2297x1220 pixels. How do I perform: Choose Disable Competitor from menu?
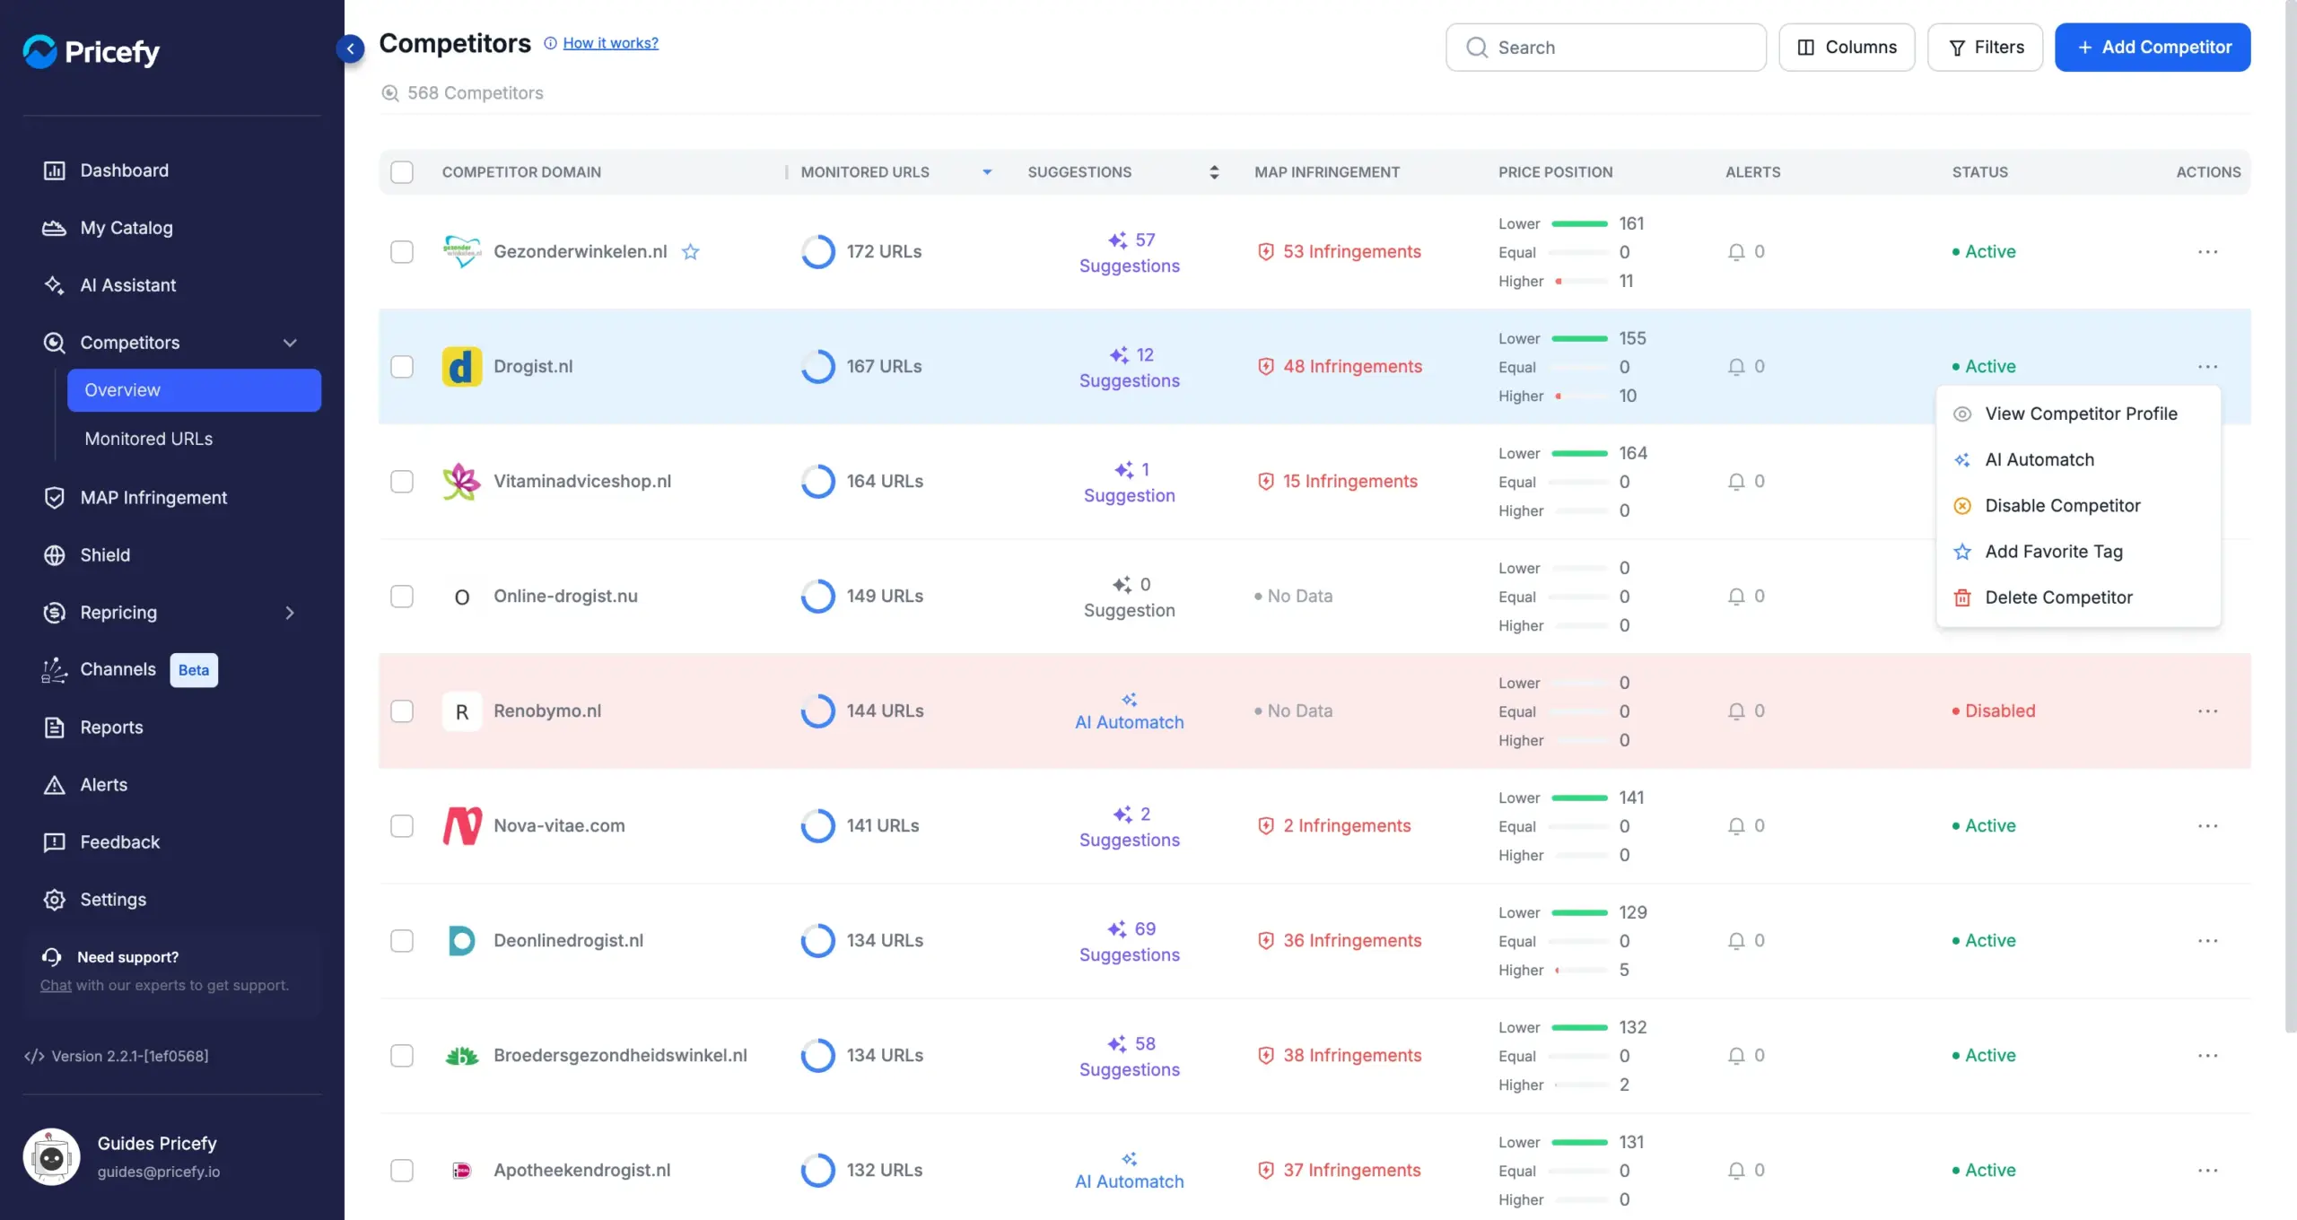click(2078, 505)
